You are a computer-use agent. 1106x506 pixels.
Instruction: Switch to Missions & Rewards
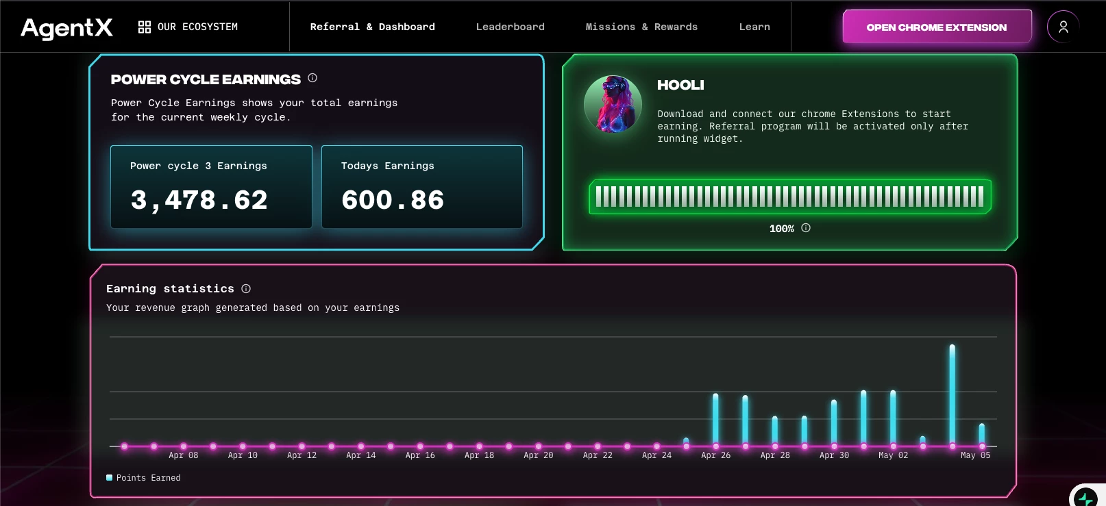click(x=641, y=27)
